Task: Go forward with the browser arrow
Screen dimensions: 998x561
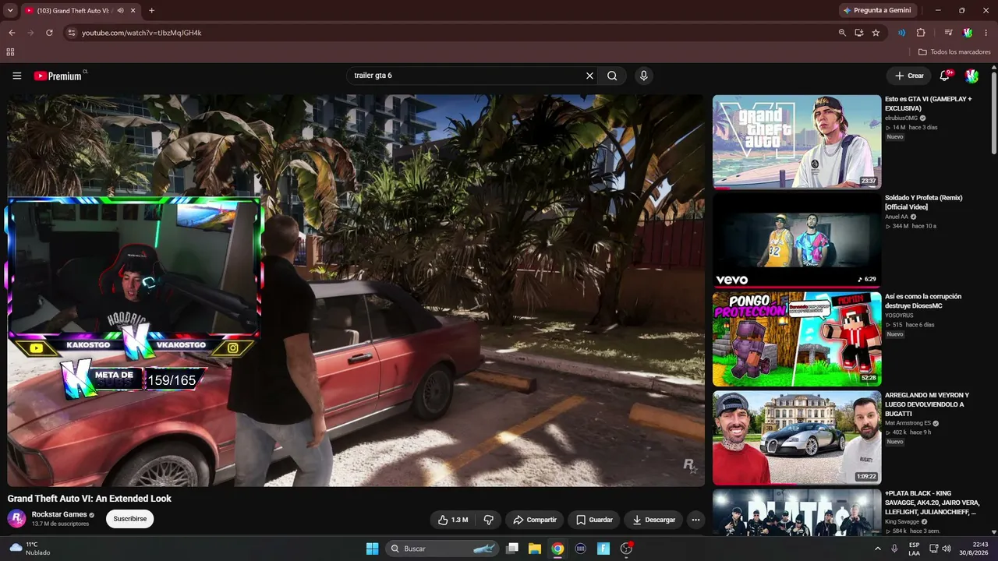Action: click(30, 33)
